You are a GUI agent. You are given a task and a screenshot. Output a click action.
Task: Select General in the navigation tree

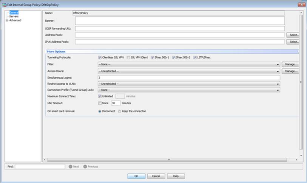pos(14,12)
